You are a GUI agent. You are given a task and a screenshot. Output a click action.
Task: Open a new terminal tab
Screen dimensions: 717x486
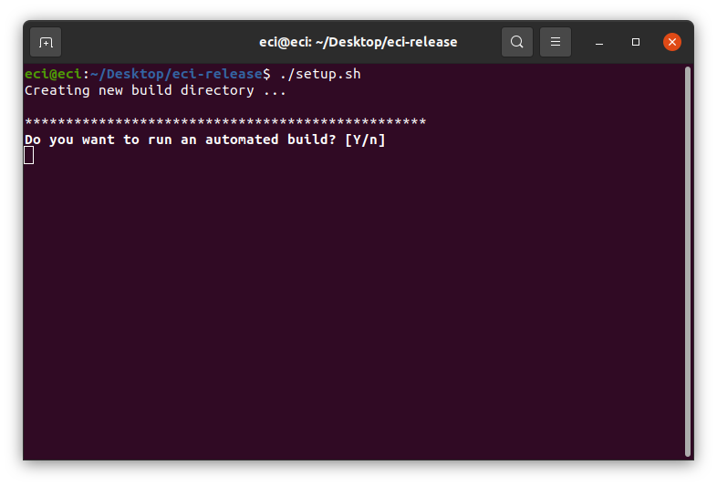tap(46, 42)
